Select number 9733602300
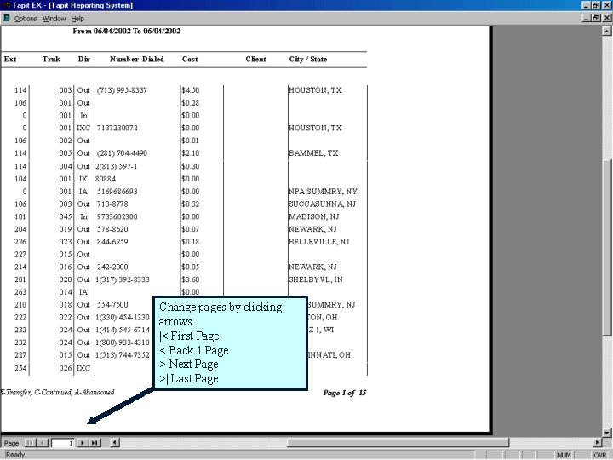This screenshot has width=613, height=460. tap(117, 216)
